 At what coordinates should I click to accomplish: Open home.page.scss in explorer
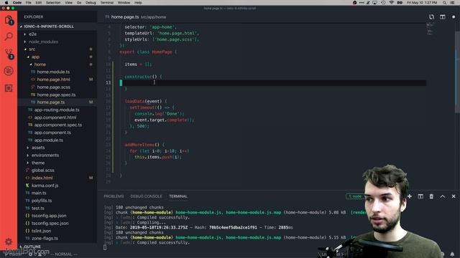53,87
